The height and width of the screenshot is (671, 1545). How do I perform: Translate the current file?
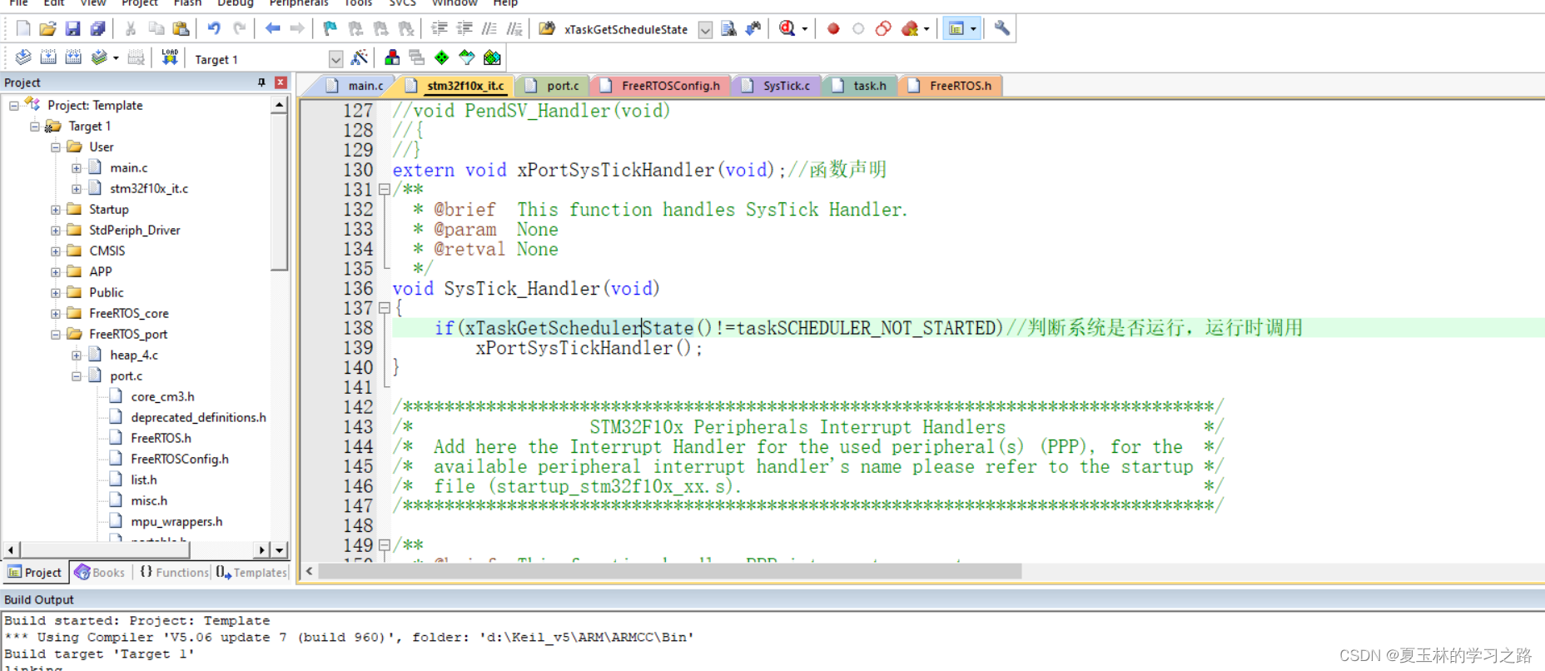point(23,57)
